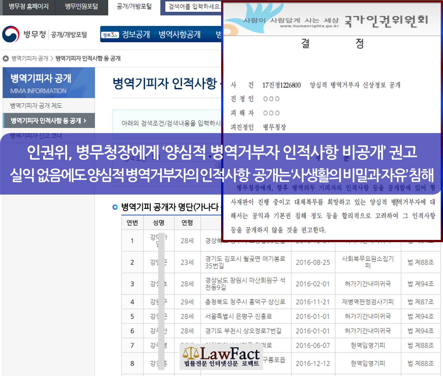Click 현역입영기피 in the 2016-06-07 row

(x=368, y=345)
